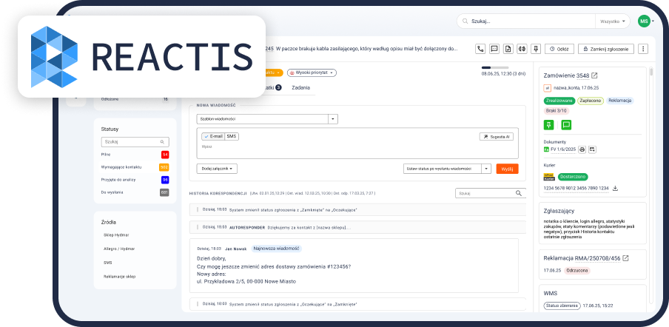Click the orange 502 count badge
The height and width of the screenshot is (327, 669).
(x=164, y=167)
